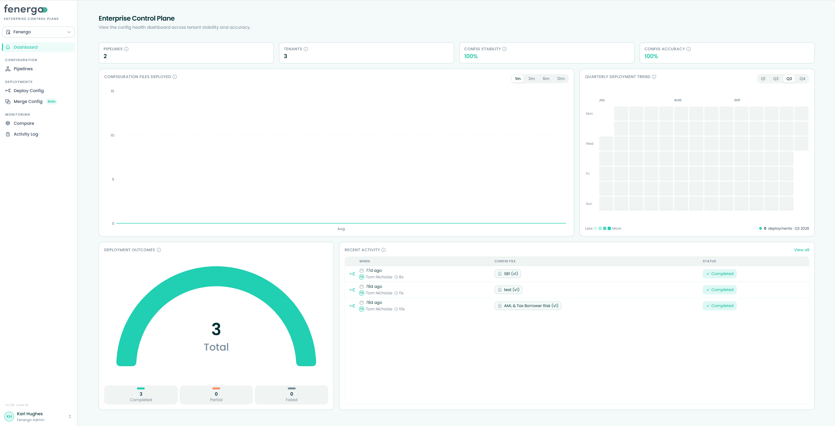Click the calendar icon beside 77d ago
Image resolution: width=835 pixels, height=426 pixels.
(362, 270)
